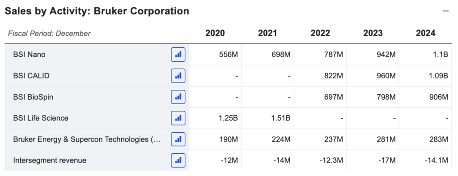Open chart for Bruker Energy & Supercon Technologies
Screen dimensions: 458x176
178,139
